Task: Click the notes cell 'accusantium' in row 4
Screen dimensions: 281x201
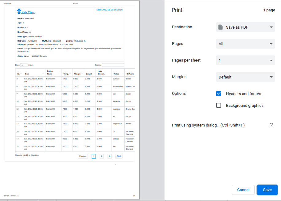Action: click(118, 86)
